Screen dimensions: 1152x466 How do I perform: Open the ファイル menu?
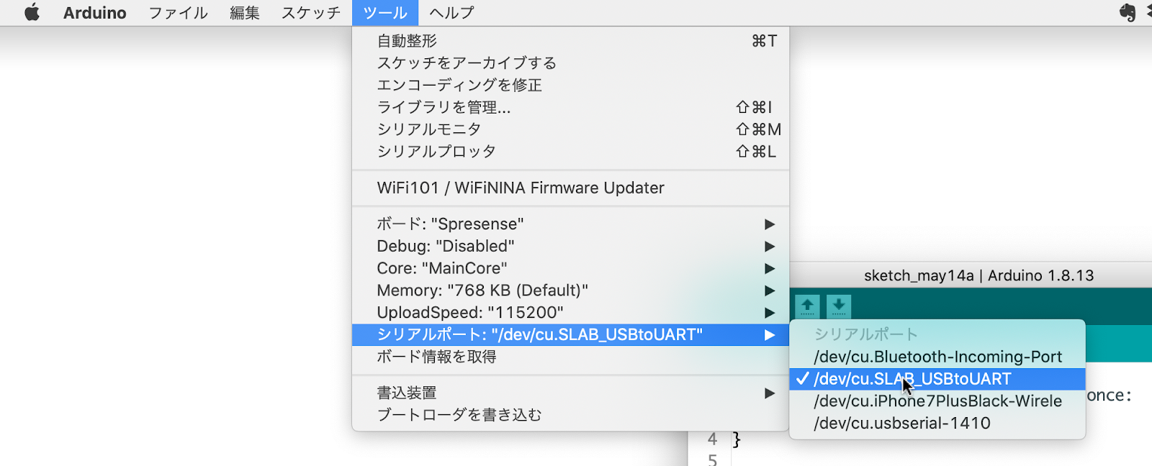178,13
